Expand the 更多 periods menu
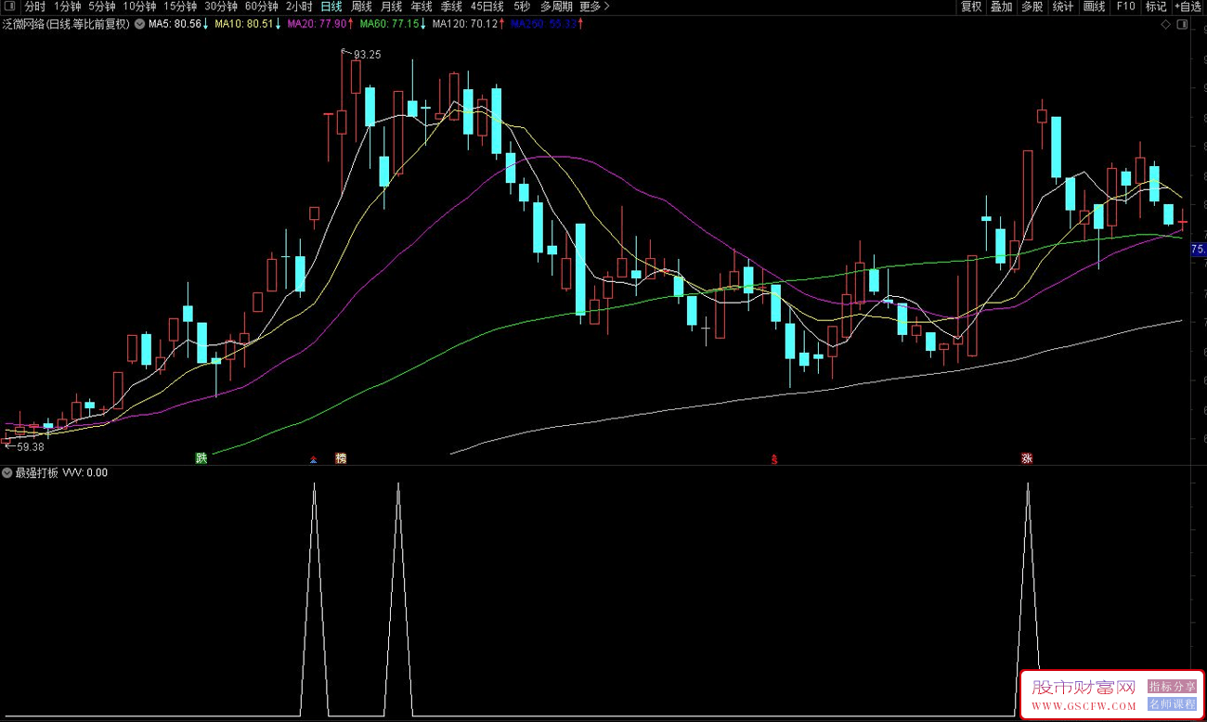 click(594, 6)
